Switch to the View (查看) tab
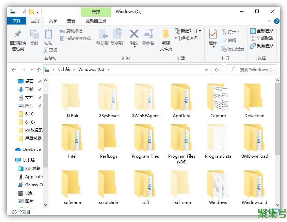The height and width of the screenshot is (222, 287). [x=71, y=21]
